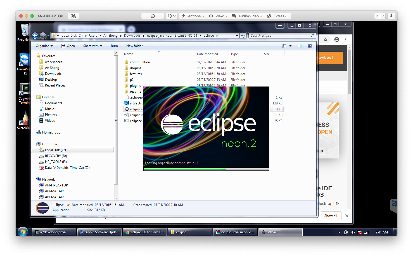This screenshot has width=413, height=257.
Task: Toggle the preview pane button
Action: click(x=300, y=46)
